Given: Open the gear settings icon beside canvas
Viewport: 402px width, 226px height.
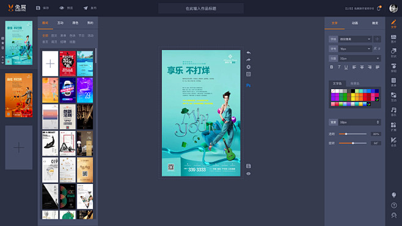Looking at the screenshot, I should pyautogui.click(x=249, y=67).
